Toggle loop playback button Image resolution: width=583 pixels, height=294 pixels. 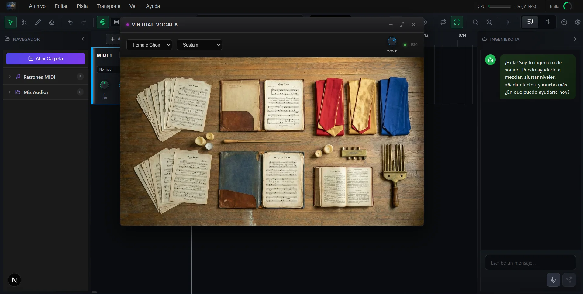pyautogui.click(x=443, y=22)
